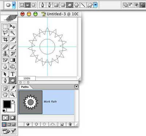
Task: Open the foreground color swatch
Action: [7, 104]
